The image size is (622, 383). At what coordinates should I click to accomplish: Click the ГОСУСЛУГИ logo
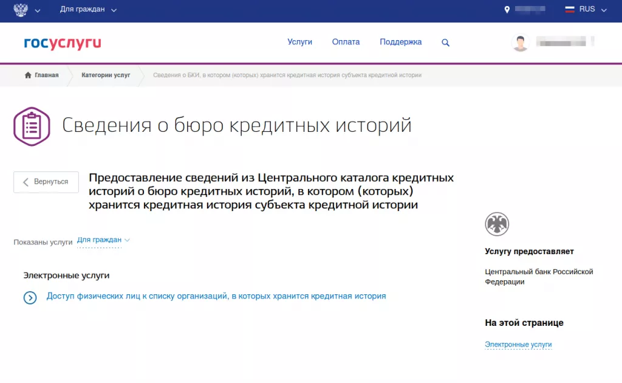(61, 43)
